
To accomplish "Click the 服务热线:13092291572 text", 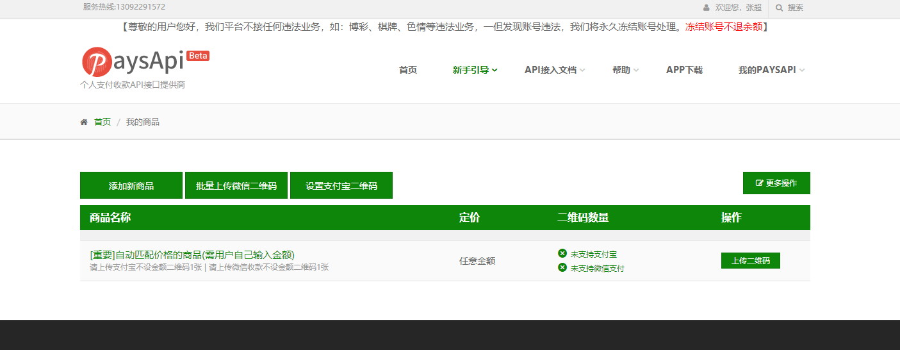I will tap(124, 7).
